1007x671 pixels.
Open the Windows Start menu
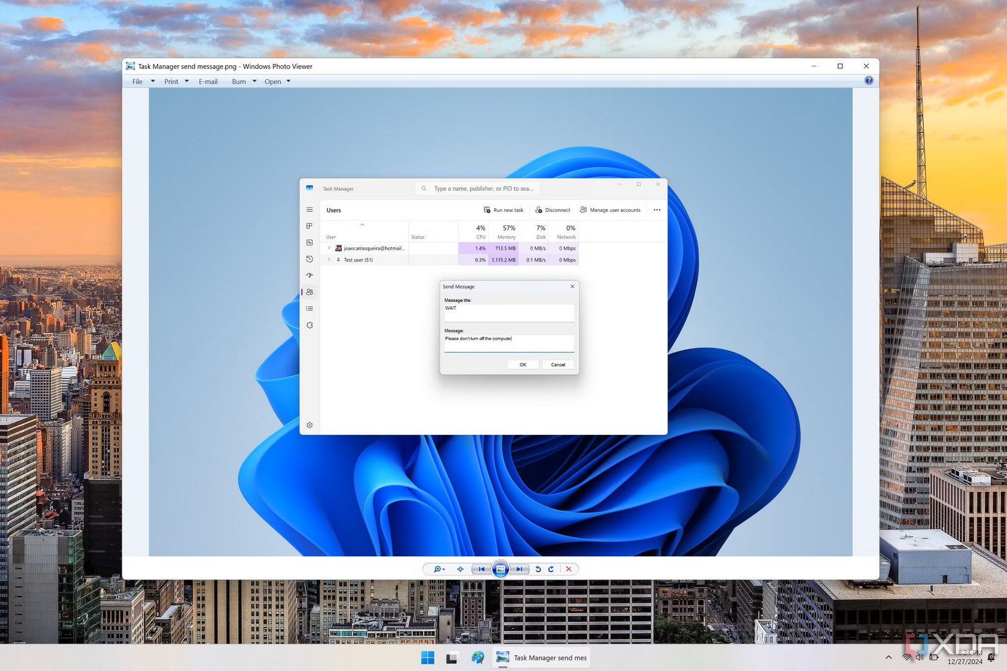point(428,657)
